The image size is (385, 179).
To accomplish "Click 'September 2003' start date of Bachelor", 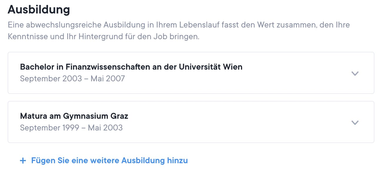I will (51, 79).
